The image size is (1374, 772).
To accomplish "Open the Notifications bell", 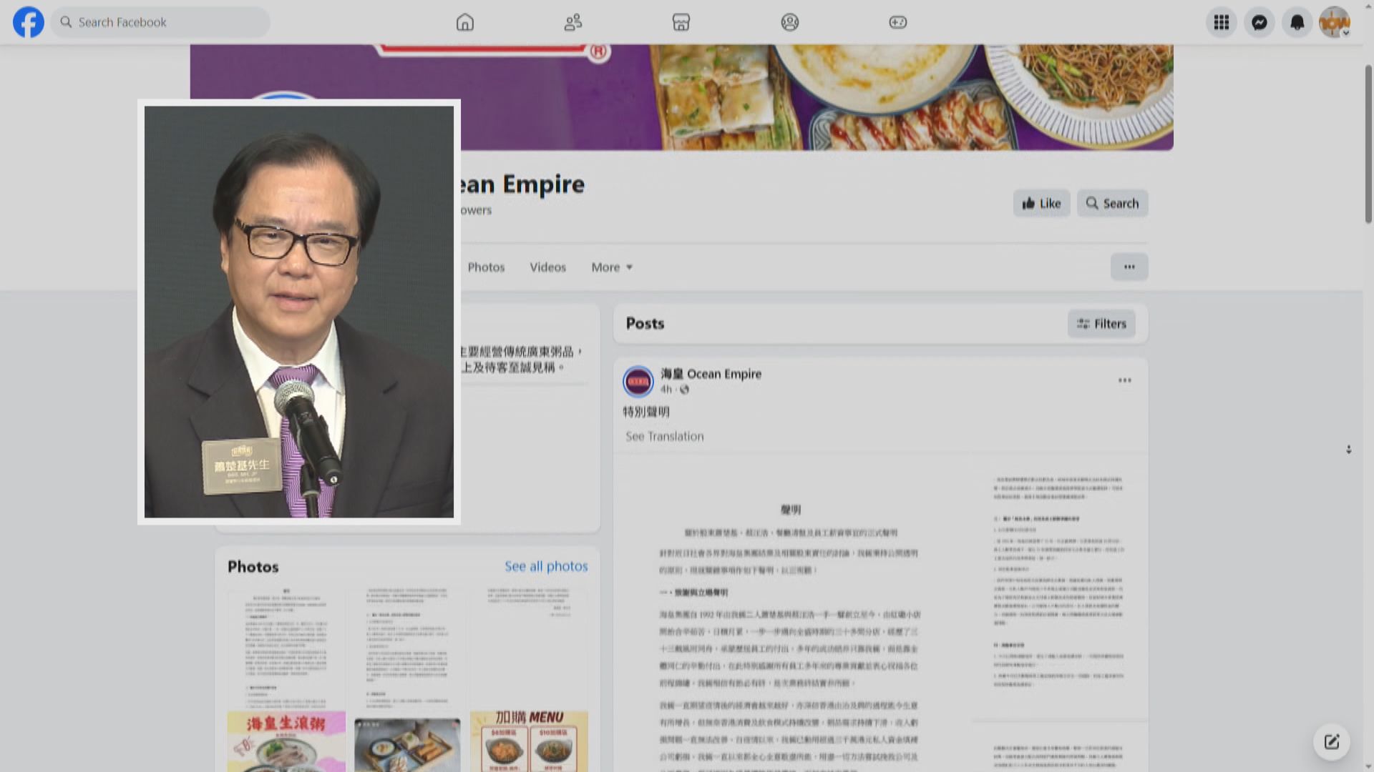I will [1297, 22].
